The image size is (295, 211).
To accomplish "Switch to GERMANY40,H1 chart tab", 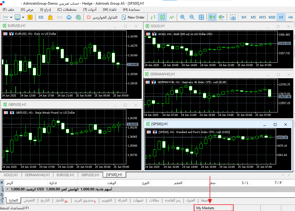I will coord(37,175).
